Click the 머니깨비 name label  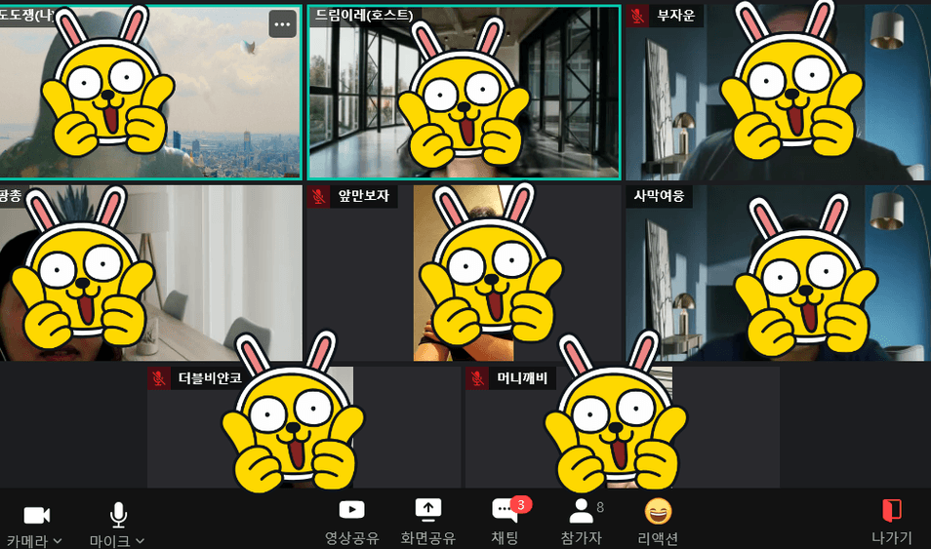522,378
